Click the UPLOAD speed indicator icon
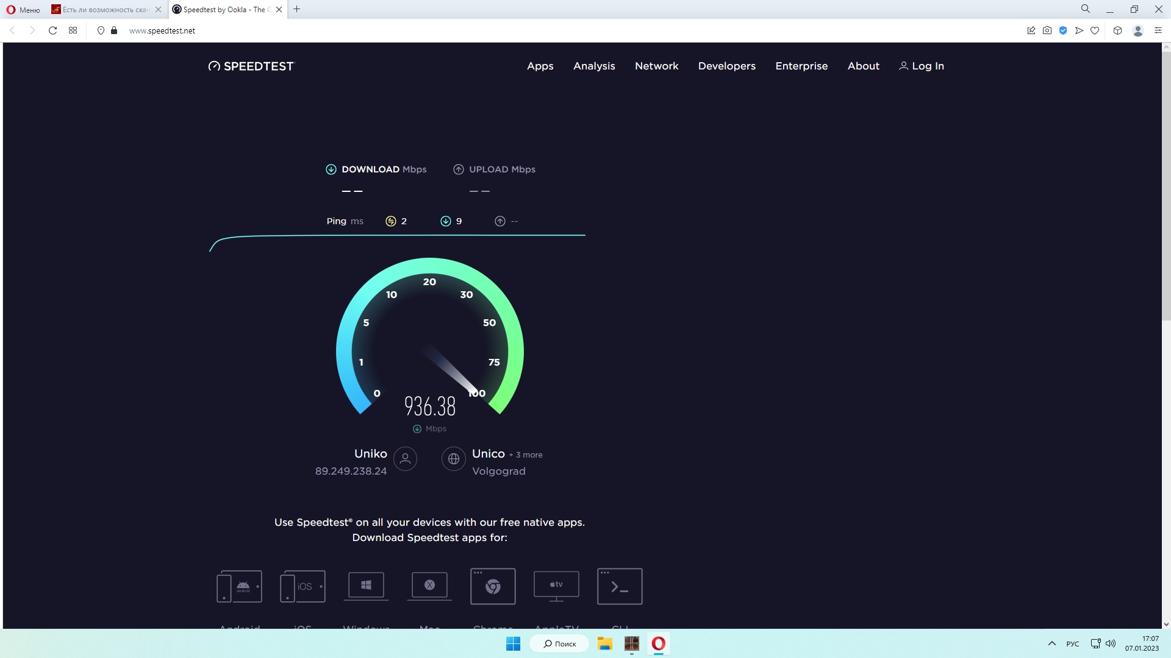 pos(459,169)
